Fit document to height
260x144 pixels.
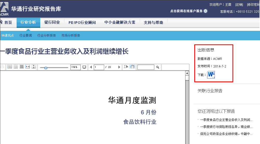34,67
